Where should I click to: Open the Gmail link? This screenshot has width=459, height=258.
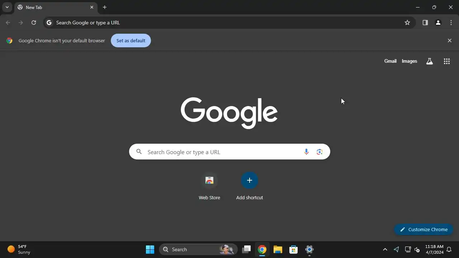390,61
